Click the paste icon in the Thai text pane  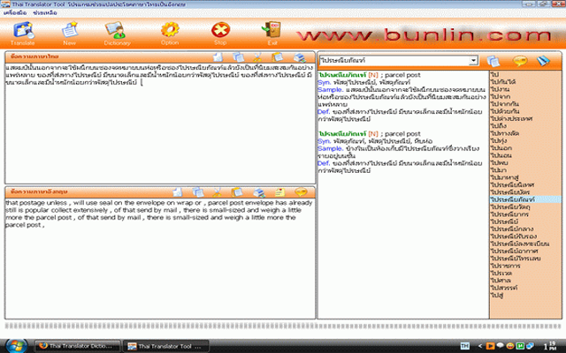pyautogui.click(x=277, y=57)
